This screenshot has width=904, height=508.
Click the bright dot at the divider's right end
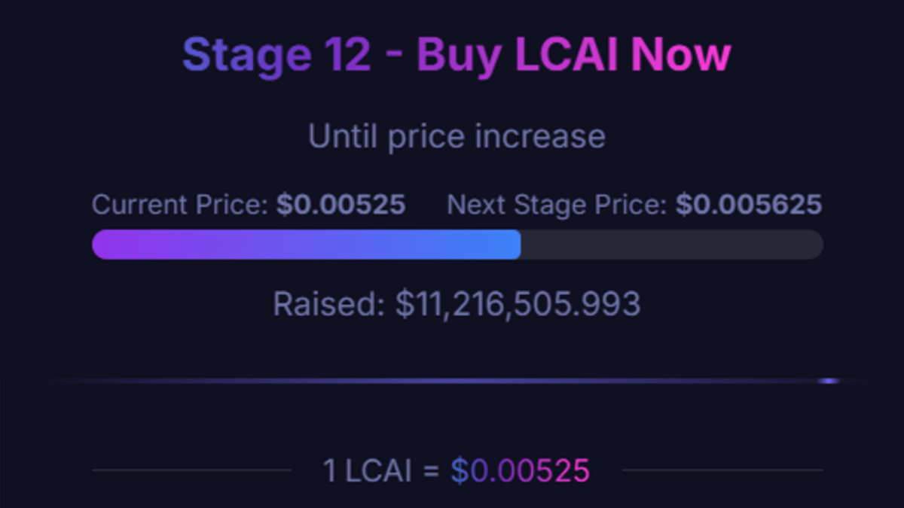(x=829, y=381)
